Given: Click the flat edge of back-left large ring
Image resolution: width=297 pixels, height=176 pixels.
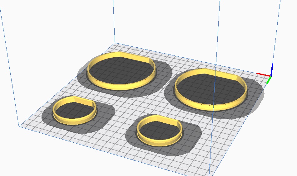Looking at the screenshot, I should (134, 56).
